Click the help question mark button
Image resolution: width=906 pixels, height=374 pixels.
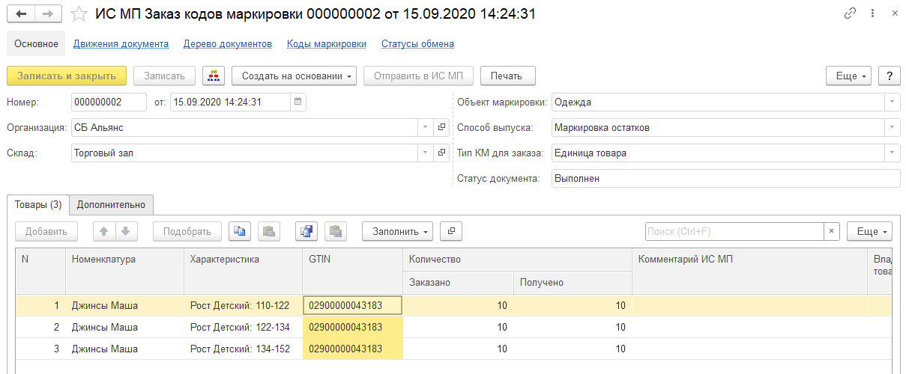[889, 76]
